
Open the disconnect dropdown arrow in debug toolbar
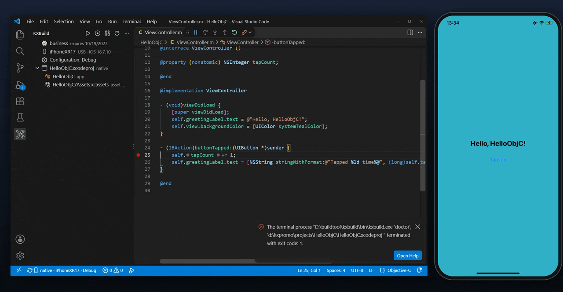pos(250,33)
